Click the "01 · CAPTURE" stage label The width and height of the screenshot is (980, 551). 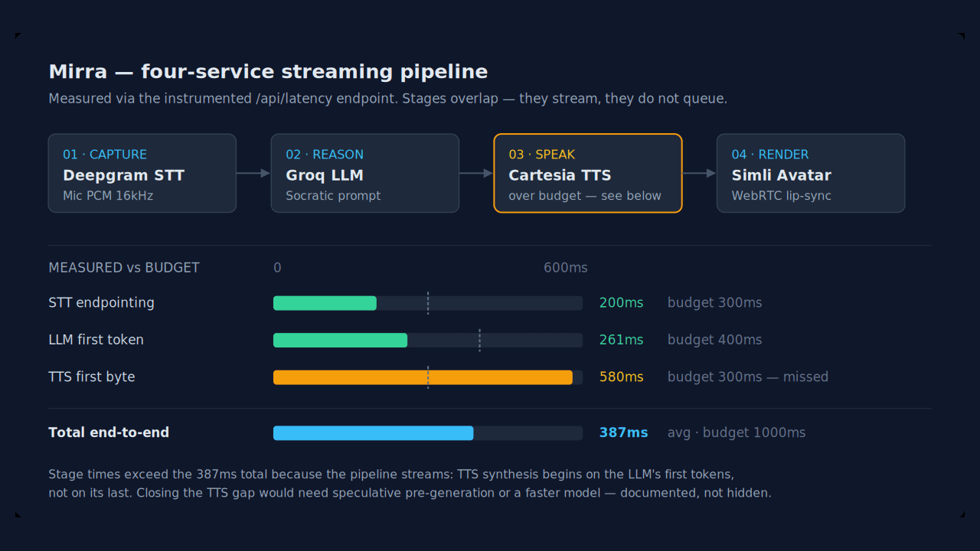point(105,155)
